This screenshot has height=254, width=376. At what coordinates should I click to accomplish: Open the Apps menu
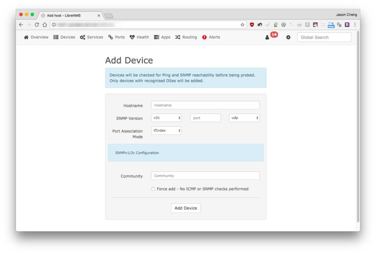162,37
